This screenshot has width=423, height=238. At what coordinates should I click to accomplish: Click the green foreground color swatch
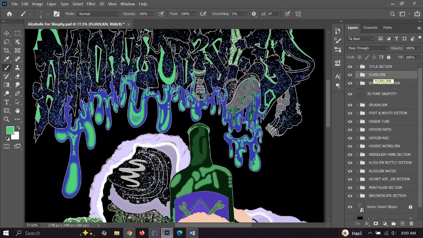(10, 130)
